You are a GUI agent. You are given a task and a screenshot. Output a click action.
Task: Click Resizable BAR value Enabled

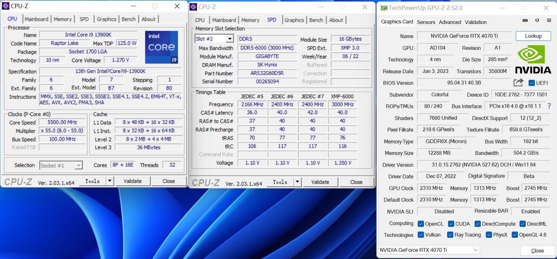pyautogui.click(x=530, y=211)
